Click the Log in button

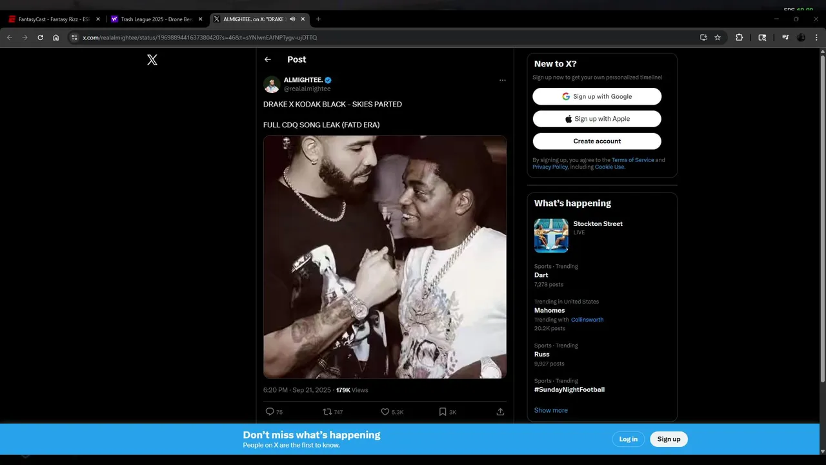coord(629,439)
